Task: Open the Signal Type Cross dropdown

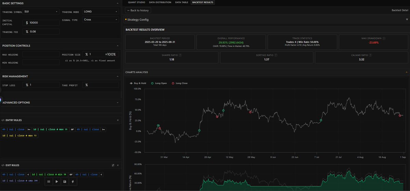Action: click(100, 20)
